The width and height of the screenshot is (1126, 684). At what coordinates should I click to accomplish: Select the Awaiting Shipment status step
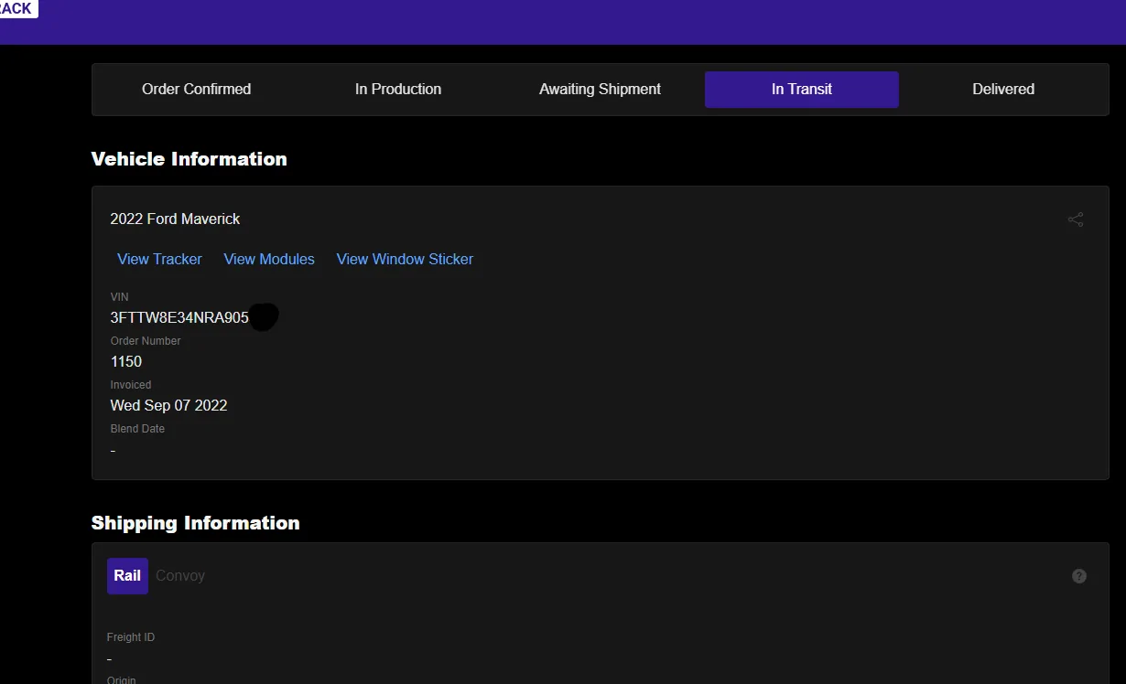click(600, 90)
